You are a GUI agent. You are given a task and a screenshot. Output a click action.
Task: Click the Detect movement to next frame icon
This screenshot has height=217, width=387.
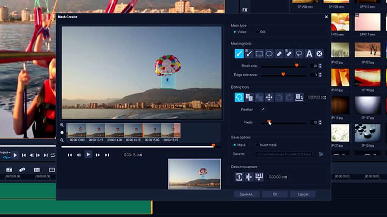(x=239, y=177)
